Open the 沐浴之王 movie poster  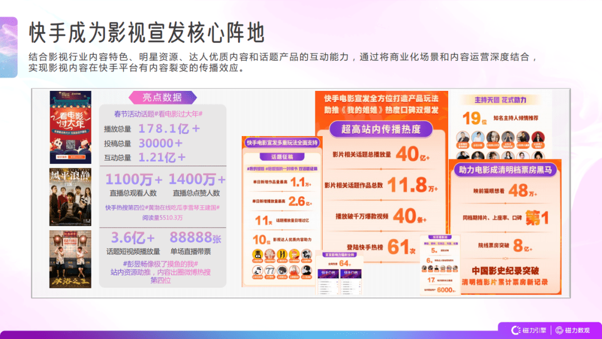click(70, 259)
